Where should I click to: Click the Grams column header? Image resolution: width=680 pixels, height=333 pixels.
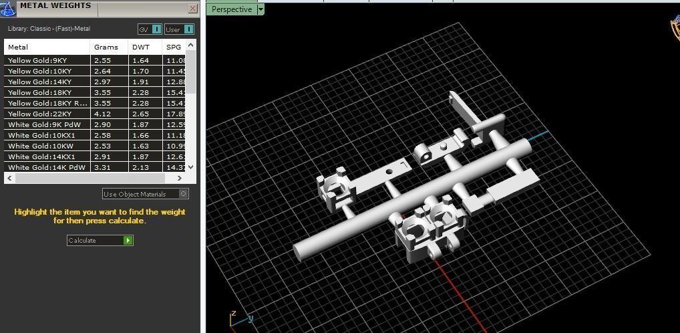pyautogui.click(x=109, y=47)
